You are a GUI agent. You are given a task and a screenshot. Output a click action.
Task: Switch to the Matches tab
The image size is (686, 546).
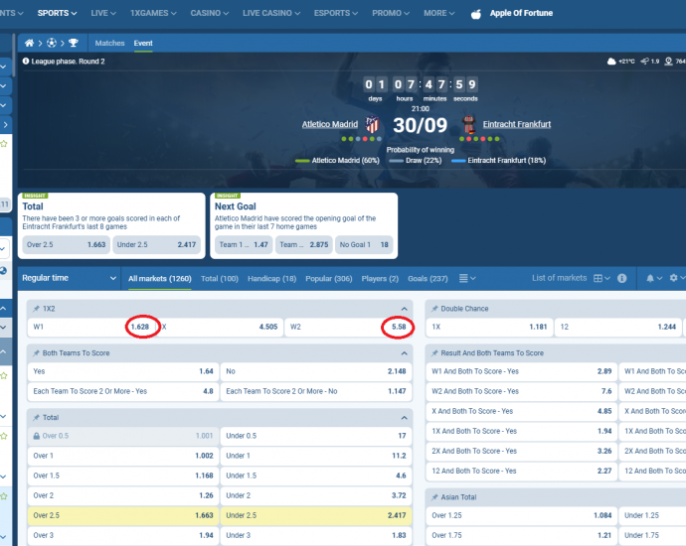pyautogui.click(x=109, y=43)
